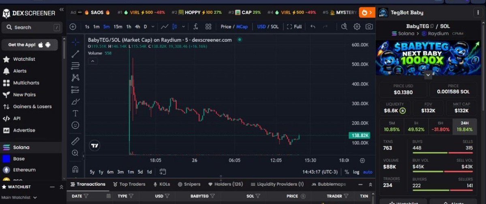Open Bubblemaps tab
486x204 pixels.
329,184
